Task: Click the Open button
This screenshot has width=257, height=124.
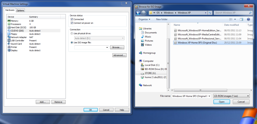Action: pyautogui.click(x=222, y=102)
